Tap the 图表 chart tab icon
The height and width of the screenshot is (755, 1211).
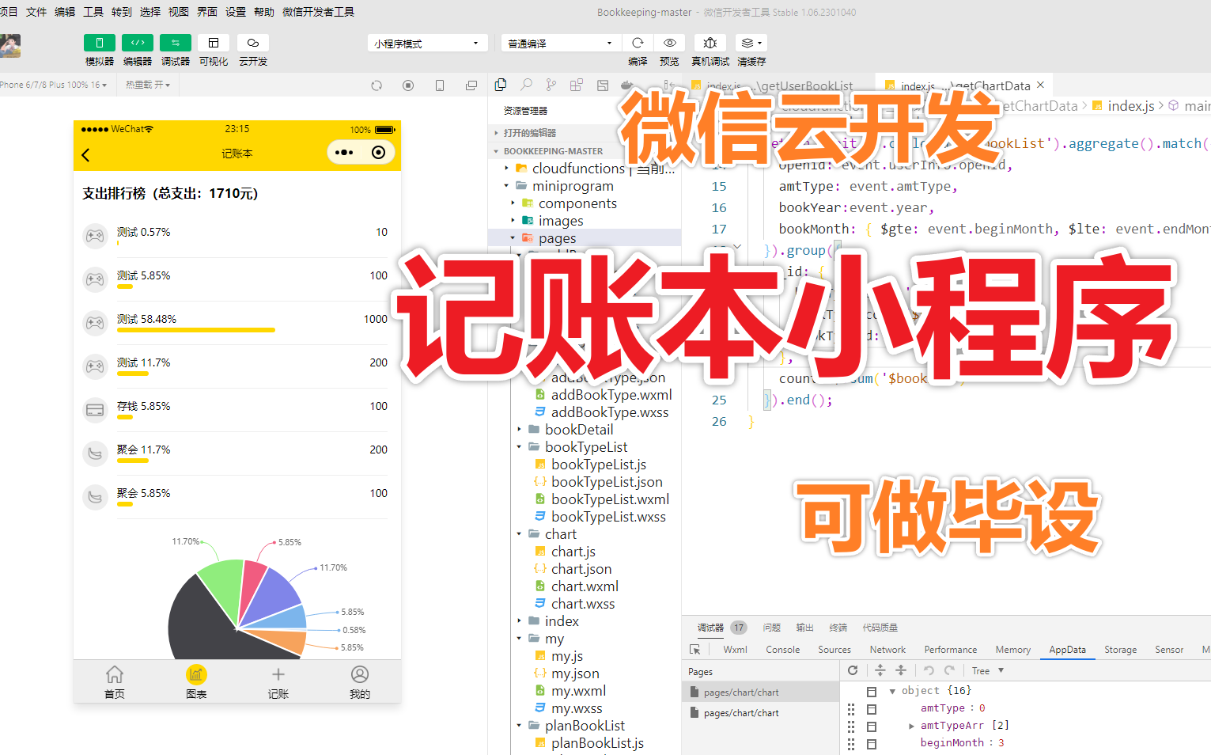196,674
